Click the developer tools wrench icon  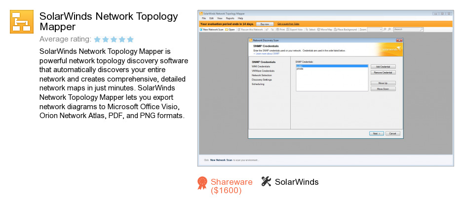pyautogui.click(x=267, y=181)
